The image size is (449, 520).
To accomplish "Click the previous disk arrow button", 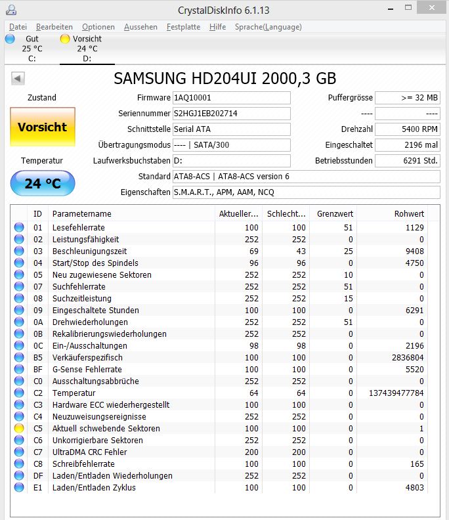I will coord(18,78).
